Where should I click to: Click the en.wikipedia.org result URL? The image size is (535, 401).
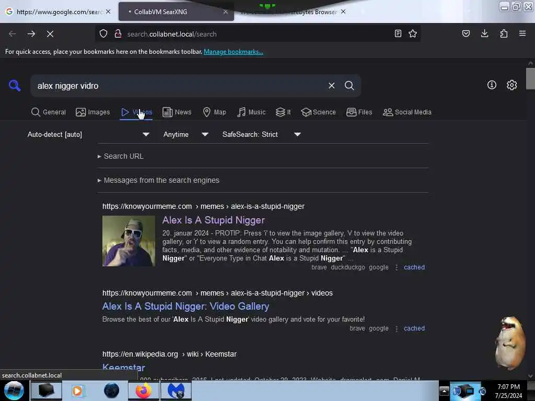pos(169,354)
